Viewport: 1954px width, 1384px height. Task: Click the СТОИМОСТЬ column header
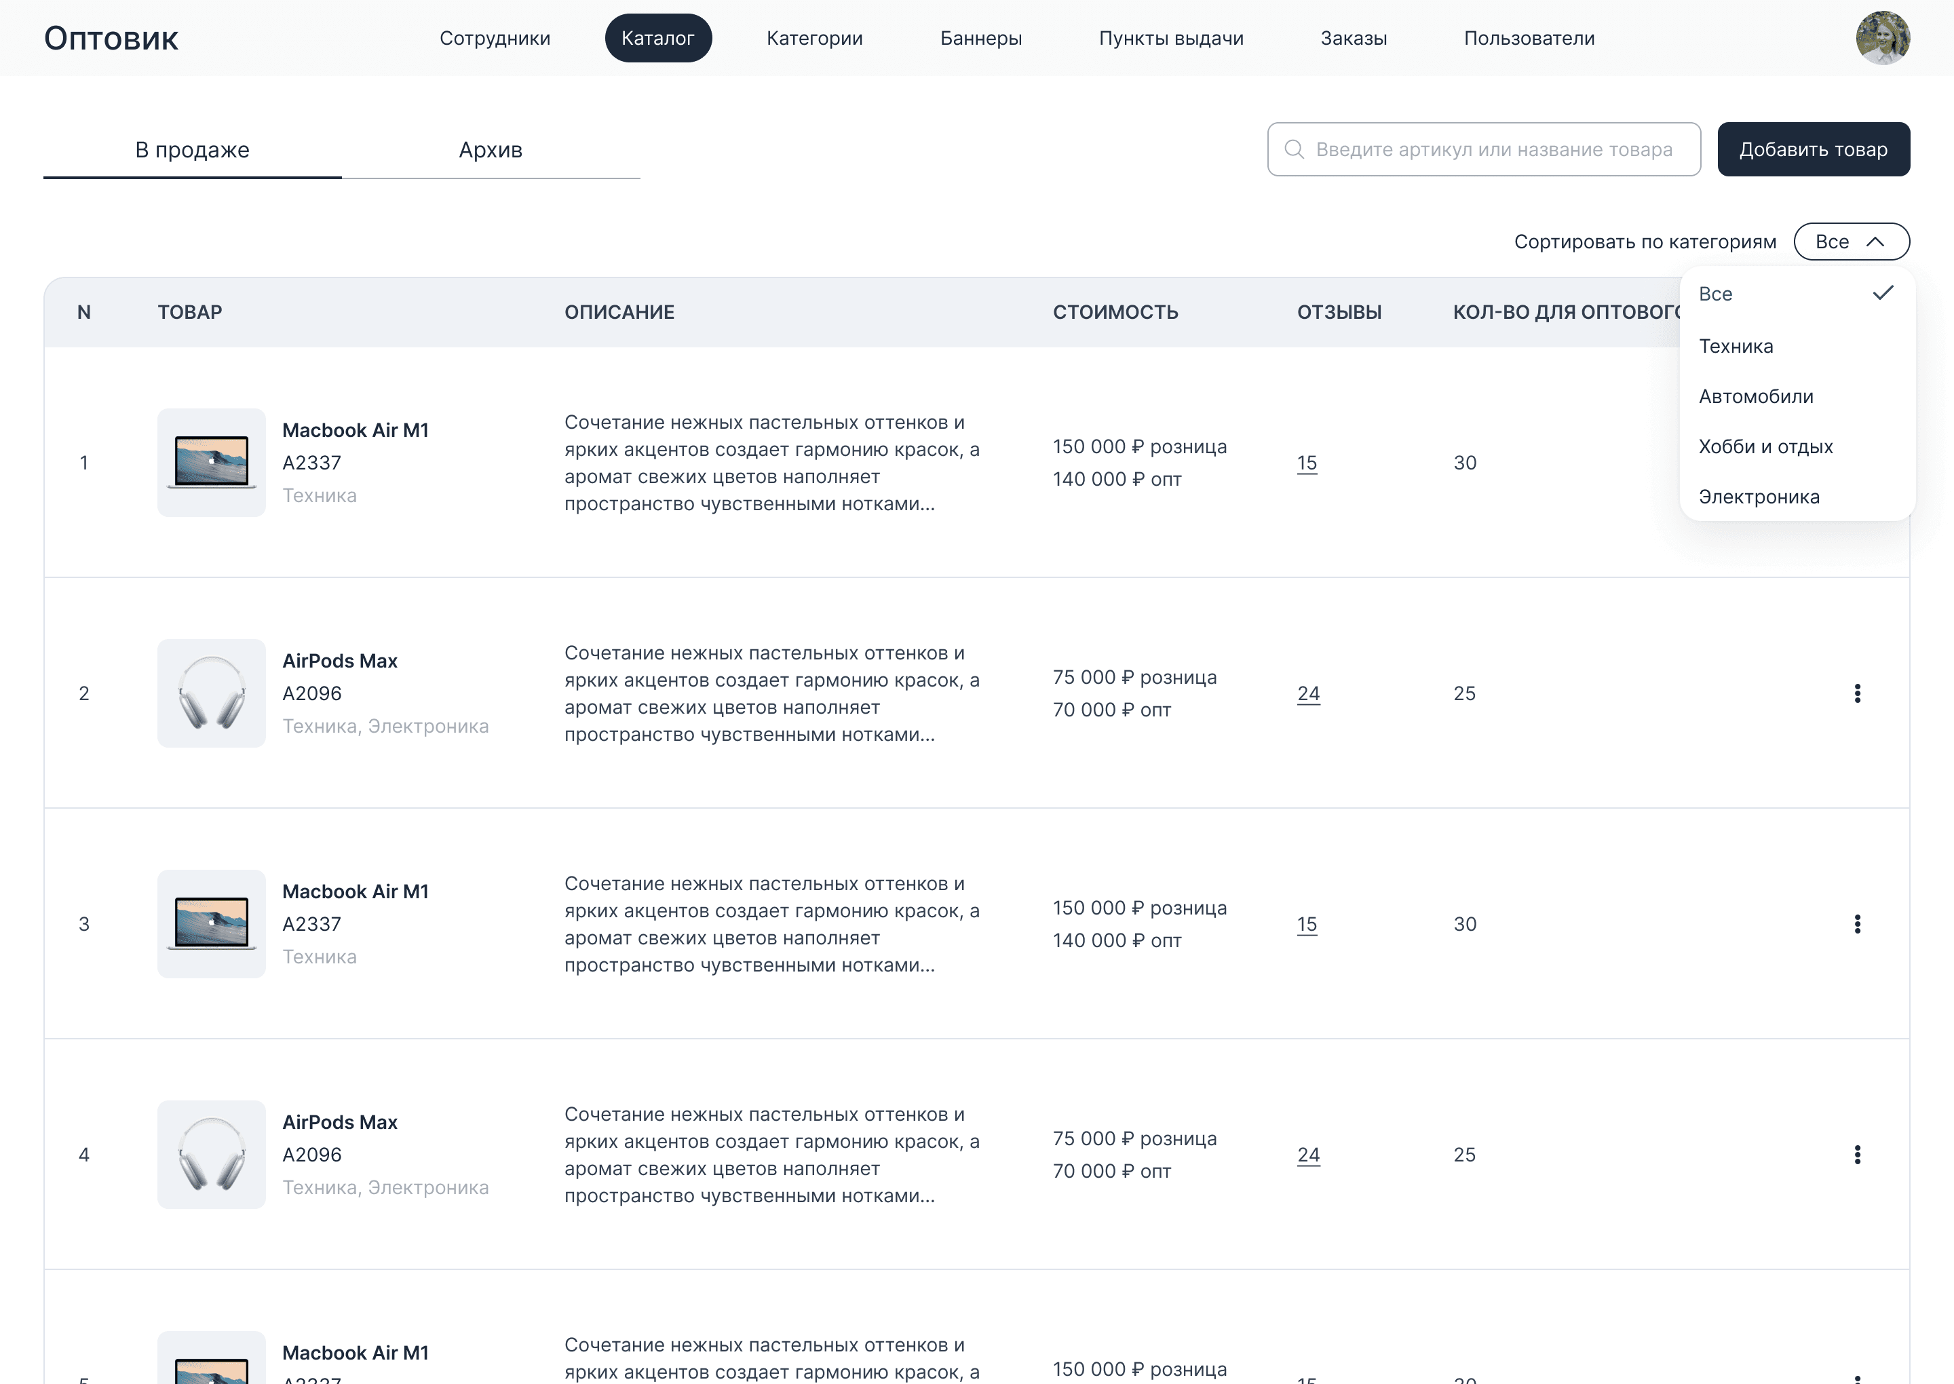(1115, 313)
